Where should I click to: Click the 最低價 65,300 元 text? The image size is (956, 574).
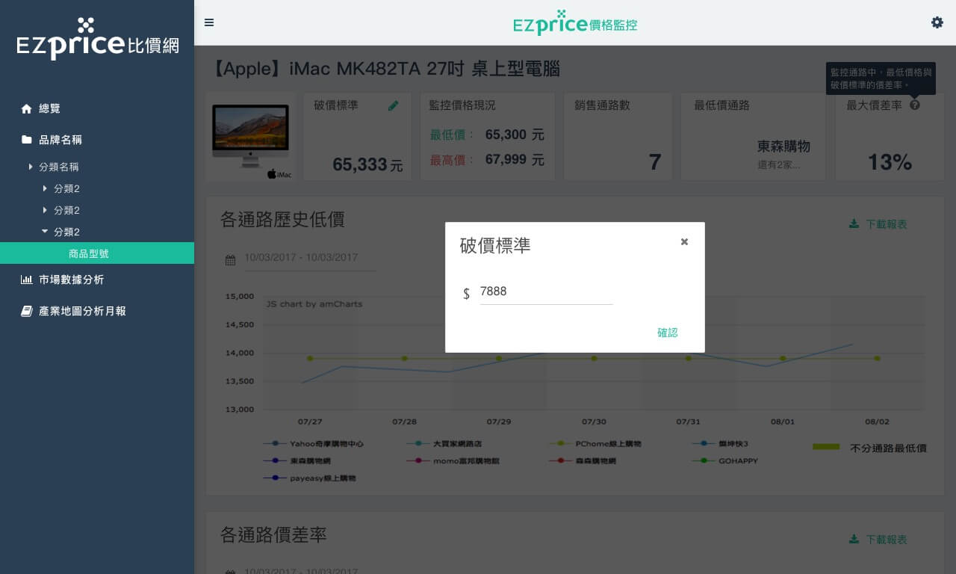pos(487,135)
